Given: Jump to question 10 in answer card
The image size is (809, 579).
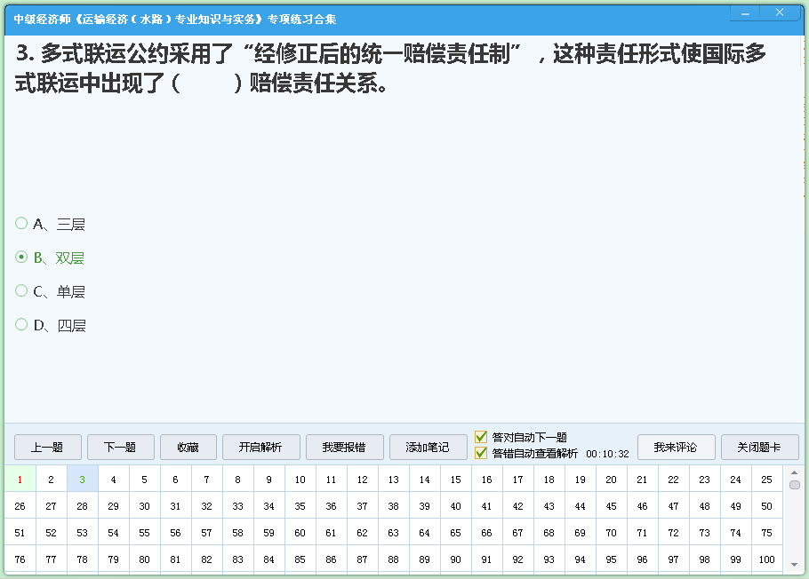Looking at the screenshot, I should pyautogui.click(x=300, y=480).
